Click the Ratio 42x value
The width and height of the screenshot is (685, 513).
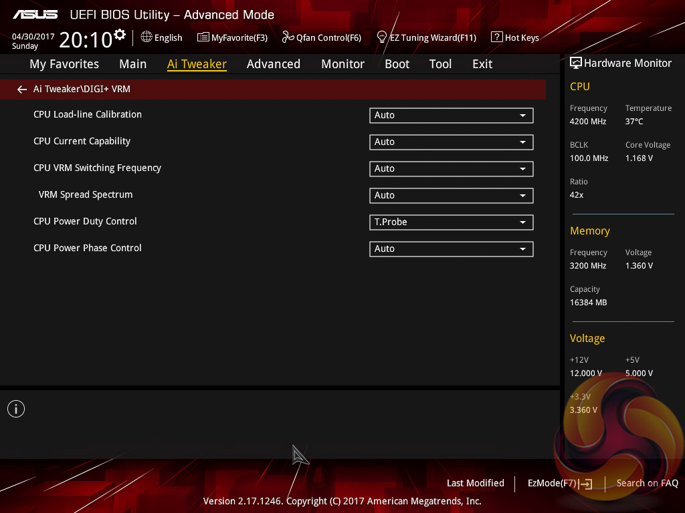pos(577,195)
